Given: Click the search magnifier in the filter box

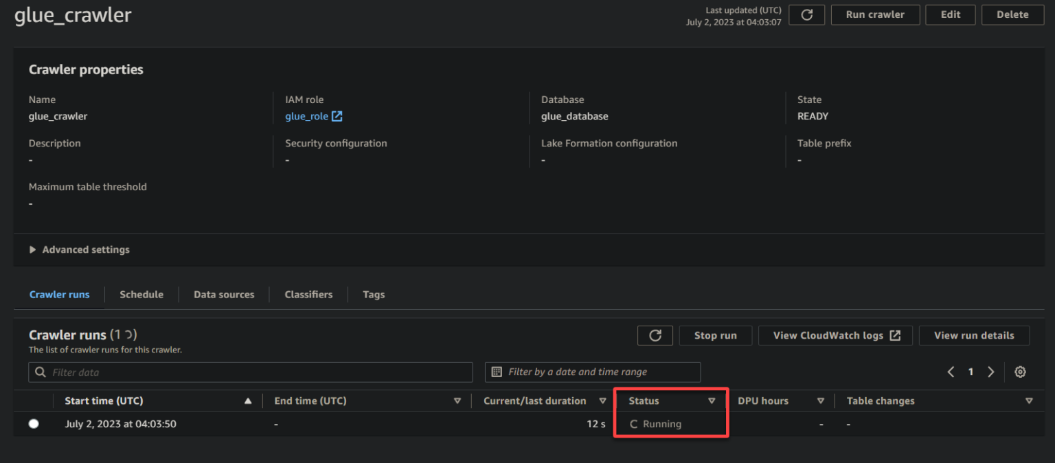Looking at the screenshot, I should pos(39,372).
